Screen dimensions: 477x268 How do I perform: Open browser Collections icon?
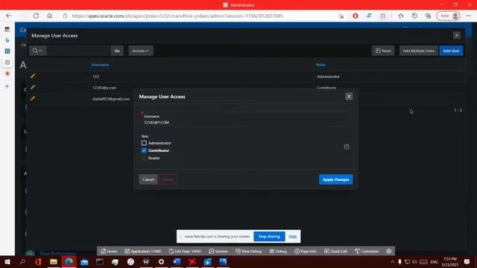(x=428, y=16)
